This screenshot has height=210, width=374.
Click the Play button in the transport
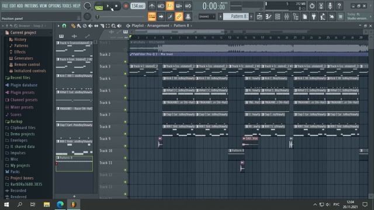pyautogui.click(x=108, y=6)
